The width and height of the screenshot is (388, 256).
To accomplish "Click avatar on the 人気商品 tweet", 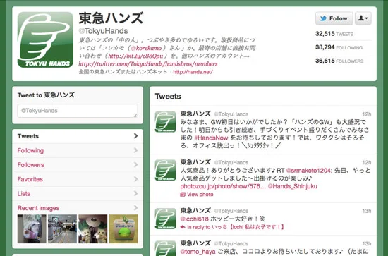I will pyautogui.click(x=165, y=170).
